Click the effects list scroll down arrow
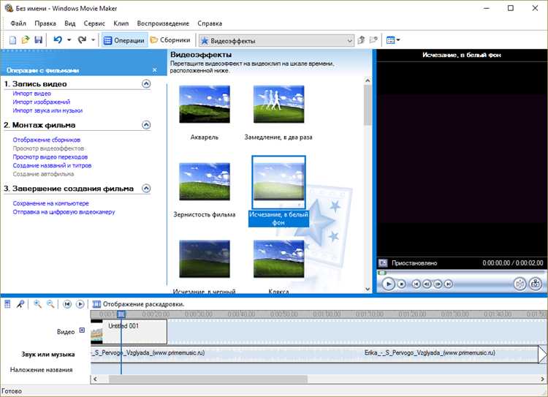Viewport: 548px width, 397px height. point(368,289)
